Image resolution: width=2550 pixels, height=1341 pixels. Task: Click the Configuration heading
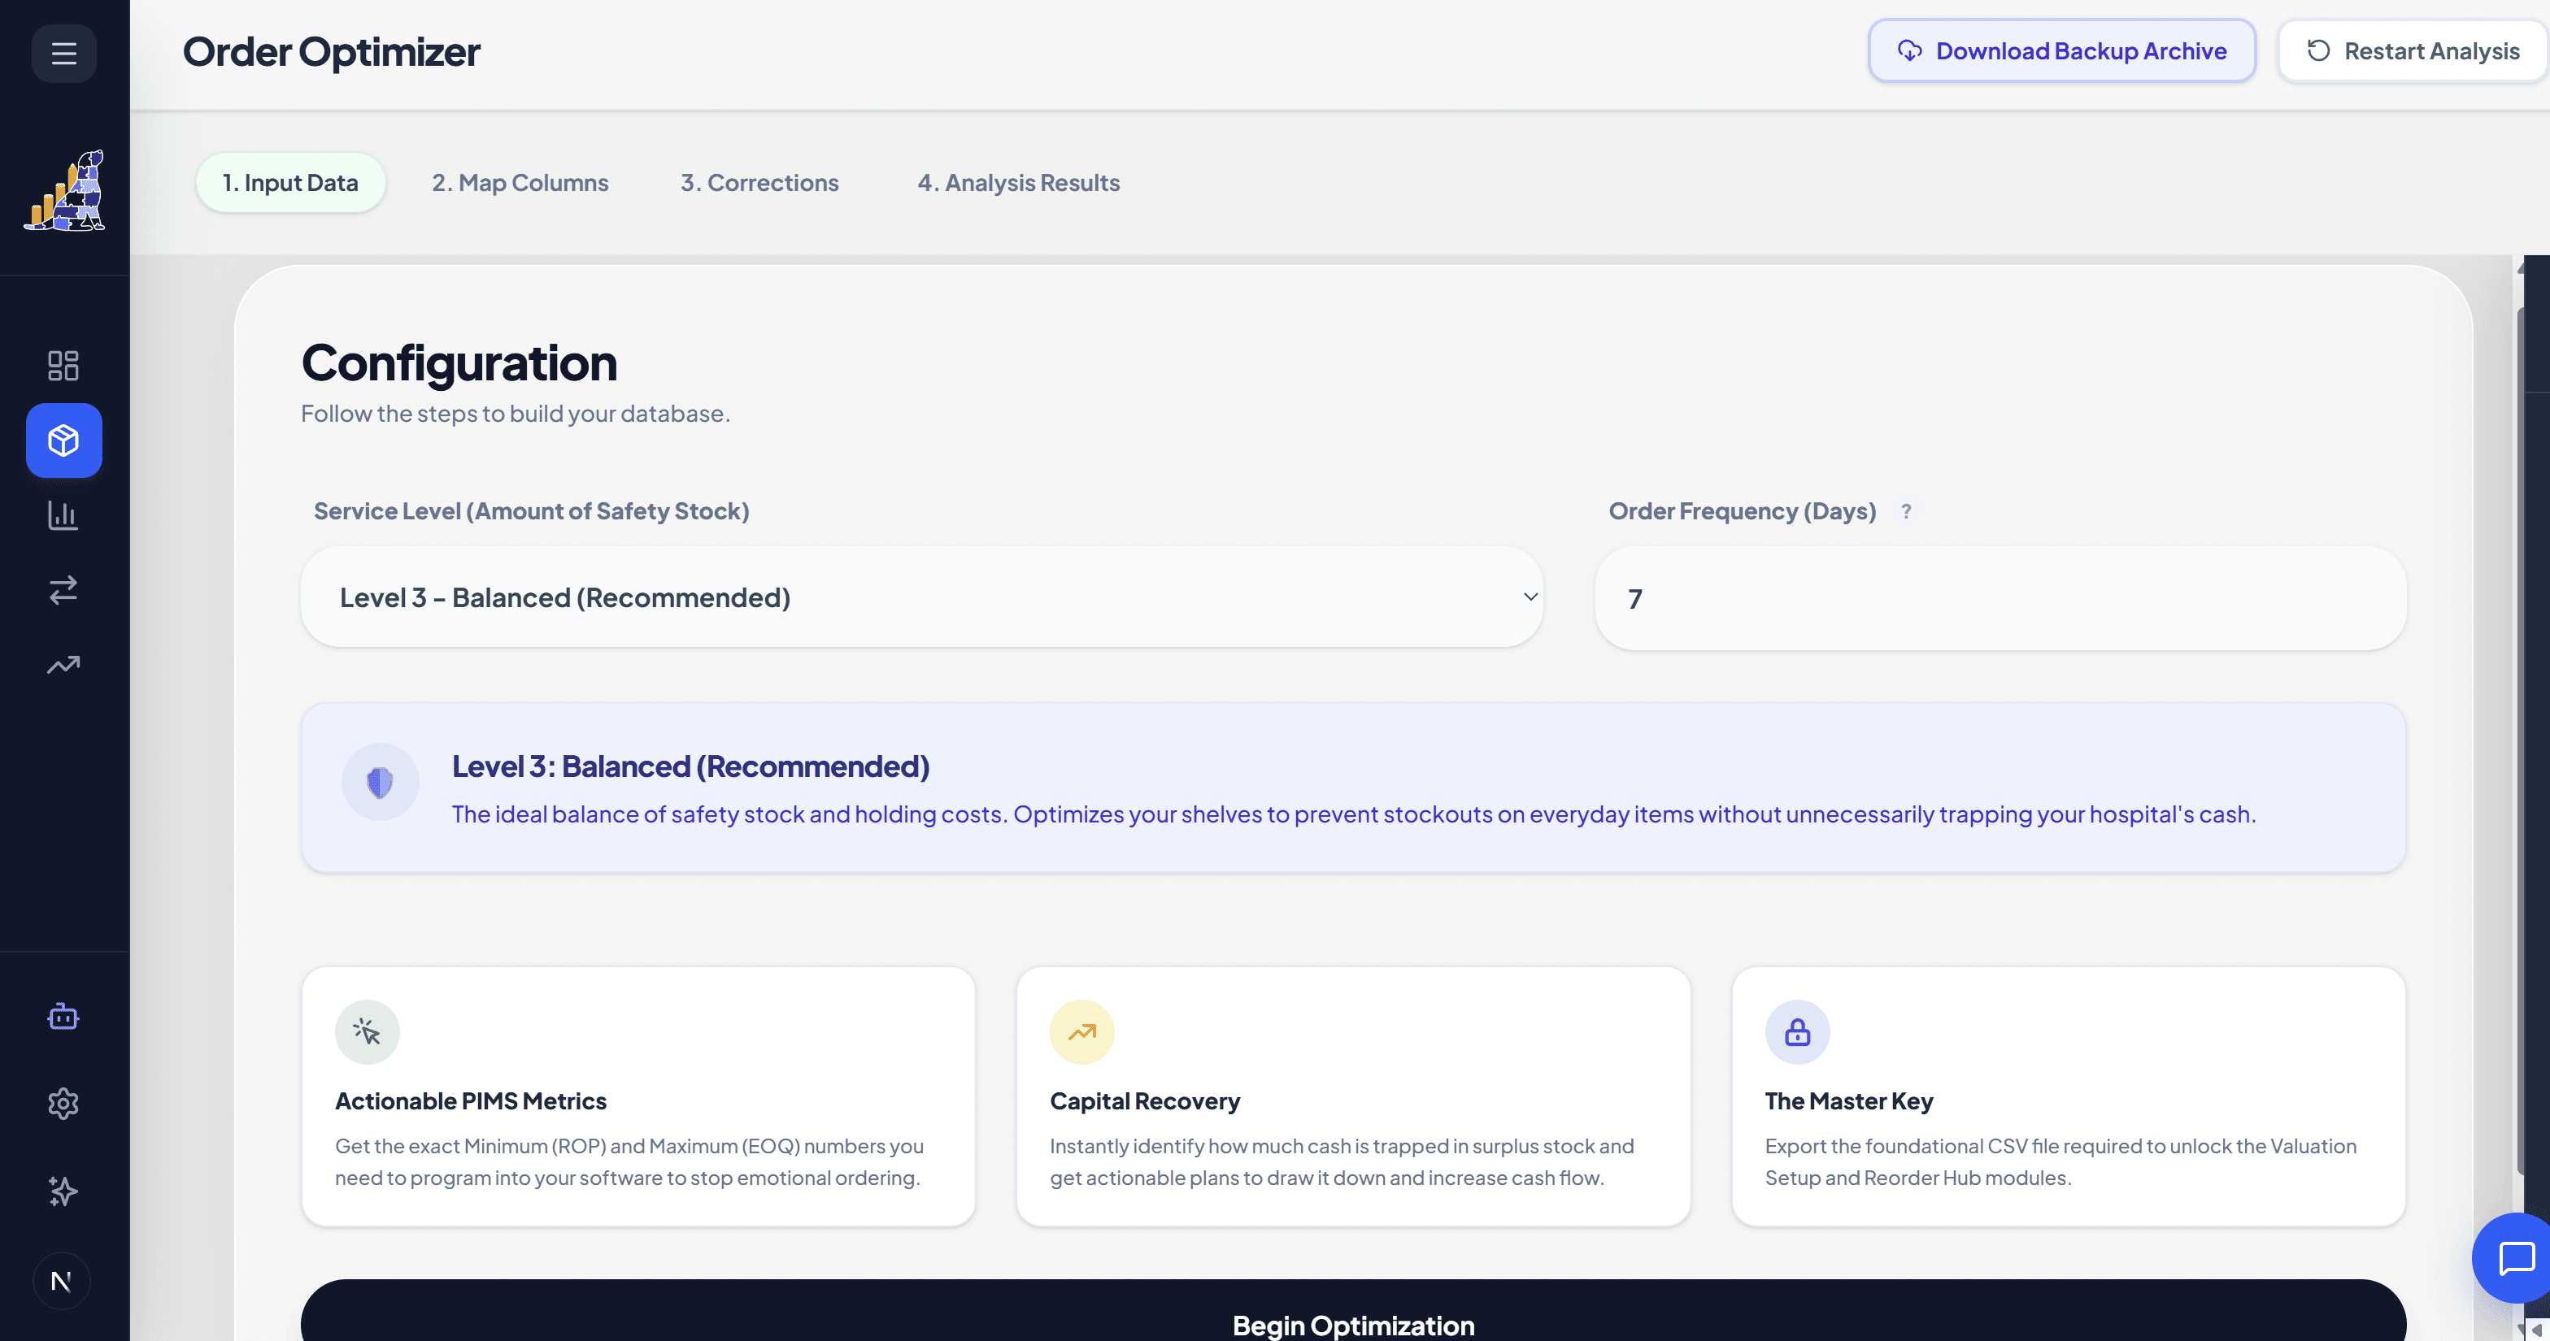pos(459,363)
